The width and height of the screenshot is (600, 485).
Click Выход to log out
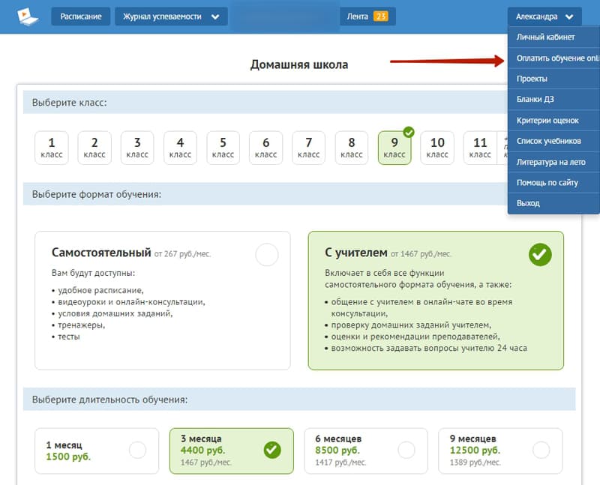[553, 203]
